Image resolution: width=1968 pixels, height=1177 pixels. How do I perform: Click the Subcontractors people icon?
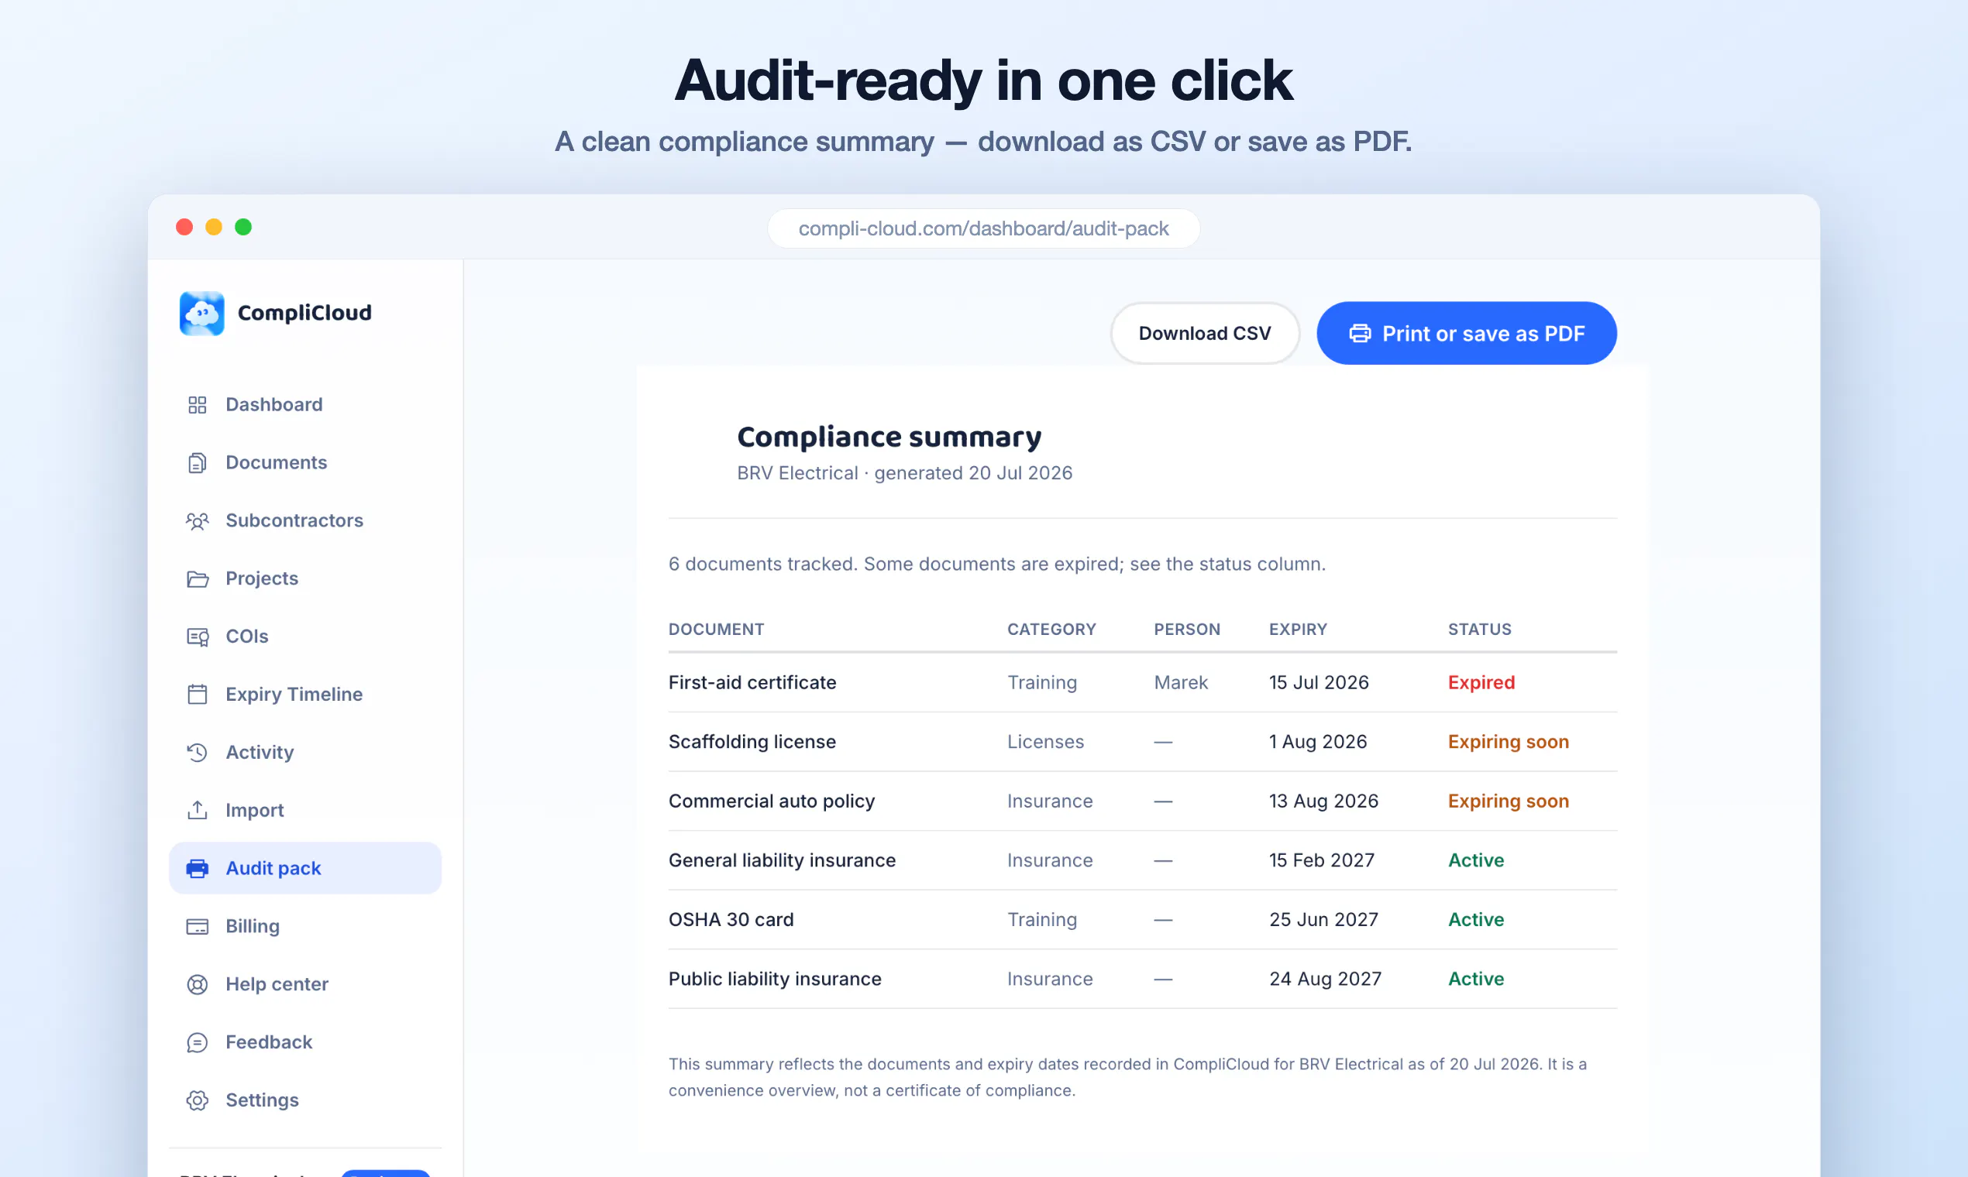tap(197, 521)
